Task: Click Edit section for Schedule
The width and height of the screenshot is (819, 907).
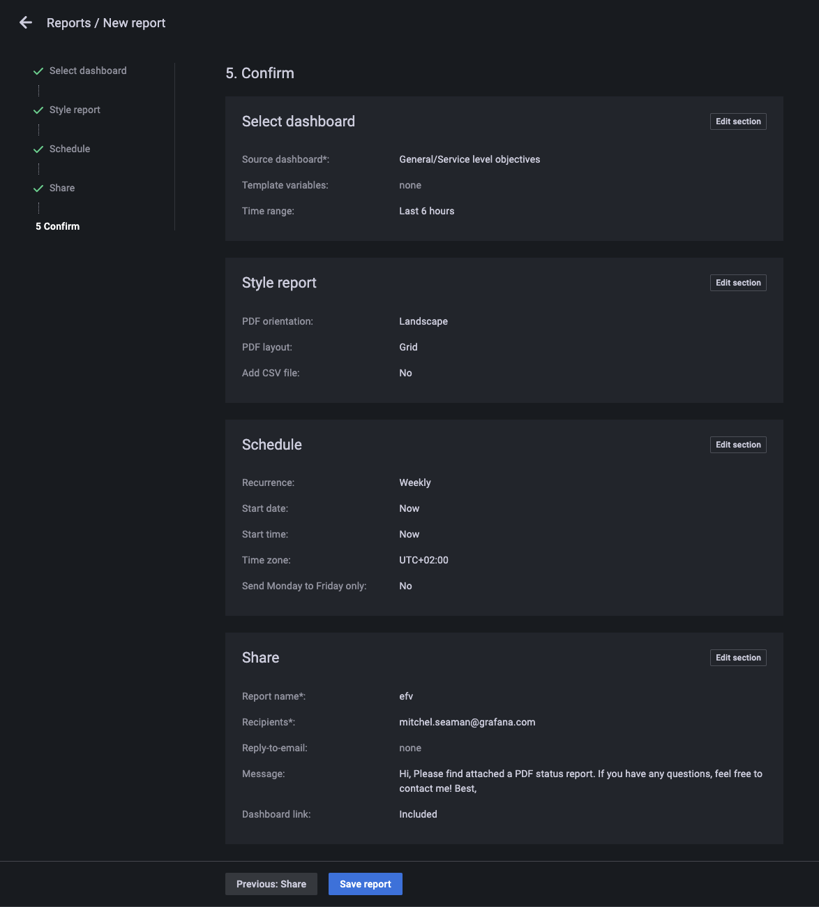Action: 737,444
